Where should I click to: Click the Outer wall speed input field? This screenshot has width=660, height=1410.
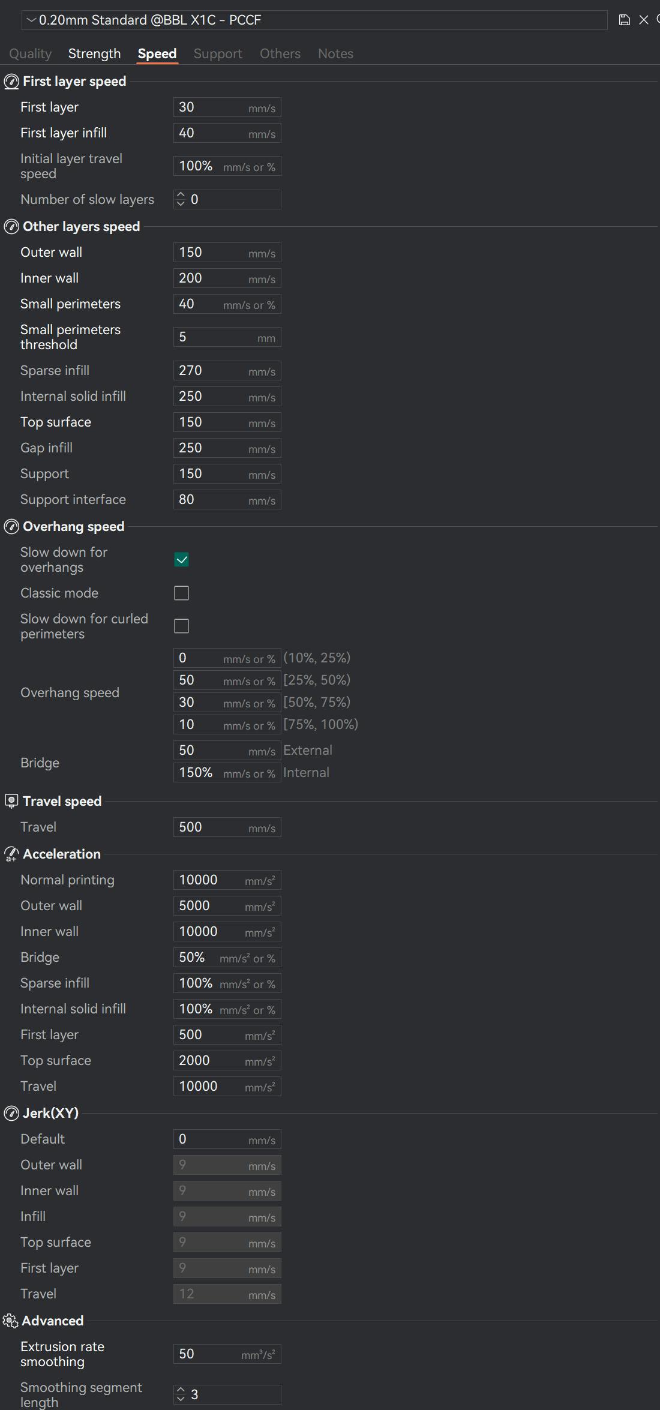click(210, 253)
